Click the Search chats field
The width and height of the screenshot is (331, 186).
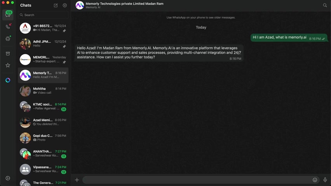[x=43, y=15]
